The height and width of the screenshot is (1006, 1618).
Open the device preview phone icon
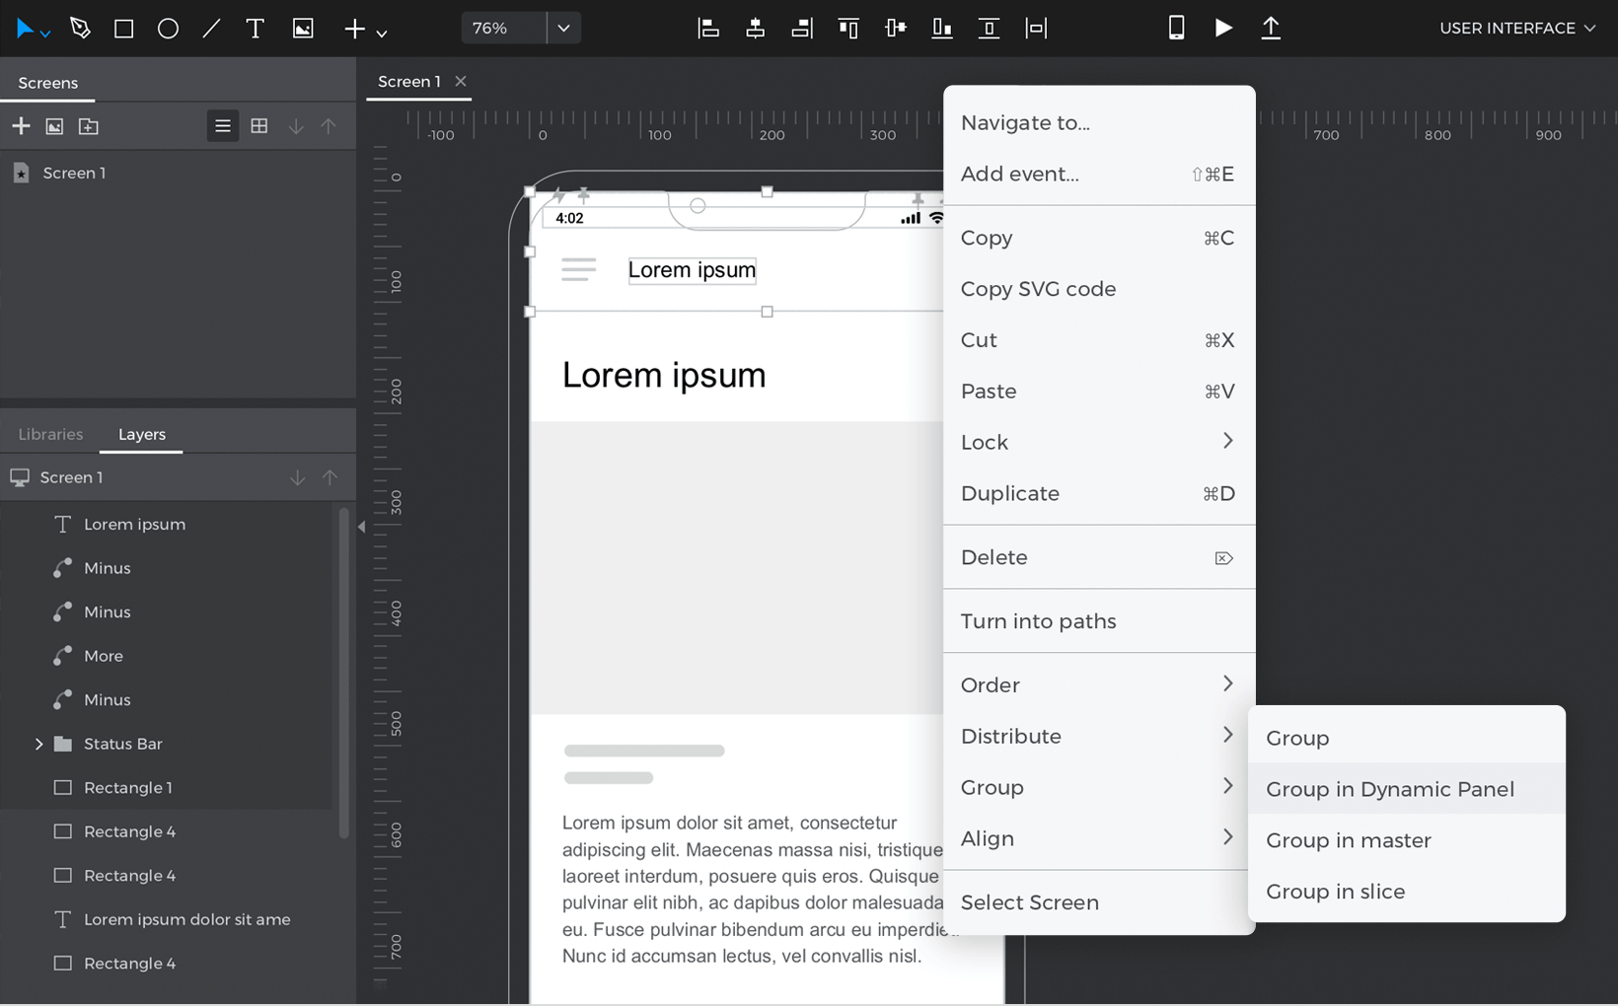pyautogui.click(x=1176, y=29)
